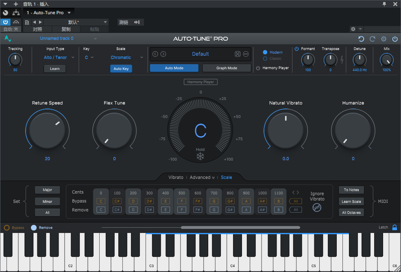Click the treble clef transpose icon

click(x=342, y=60)
